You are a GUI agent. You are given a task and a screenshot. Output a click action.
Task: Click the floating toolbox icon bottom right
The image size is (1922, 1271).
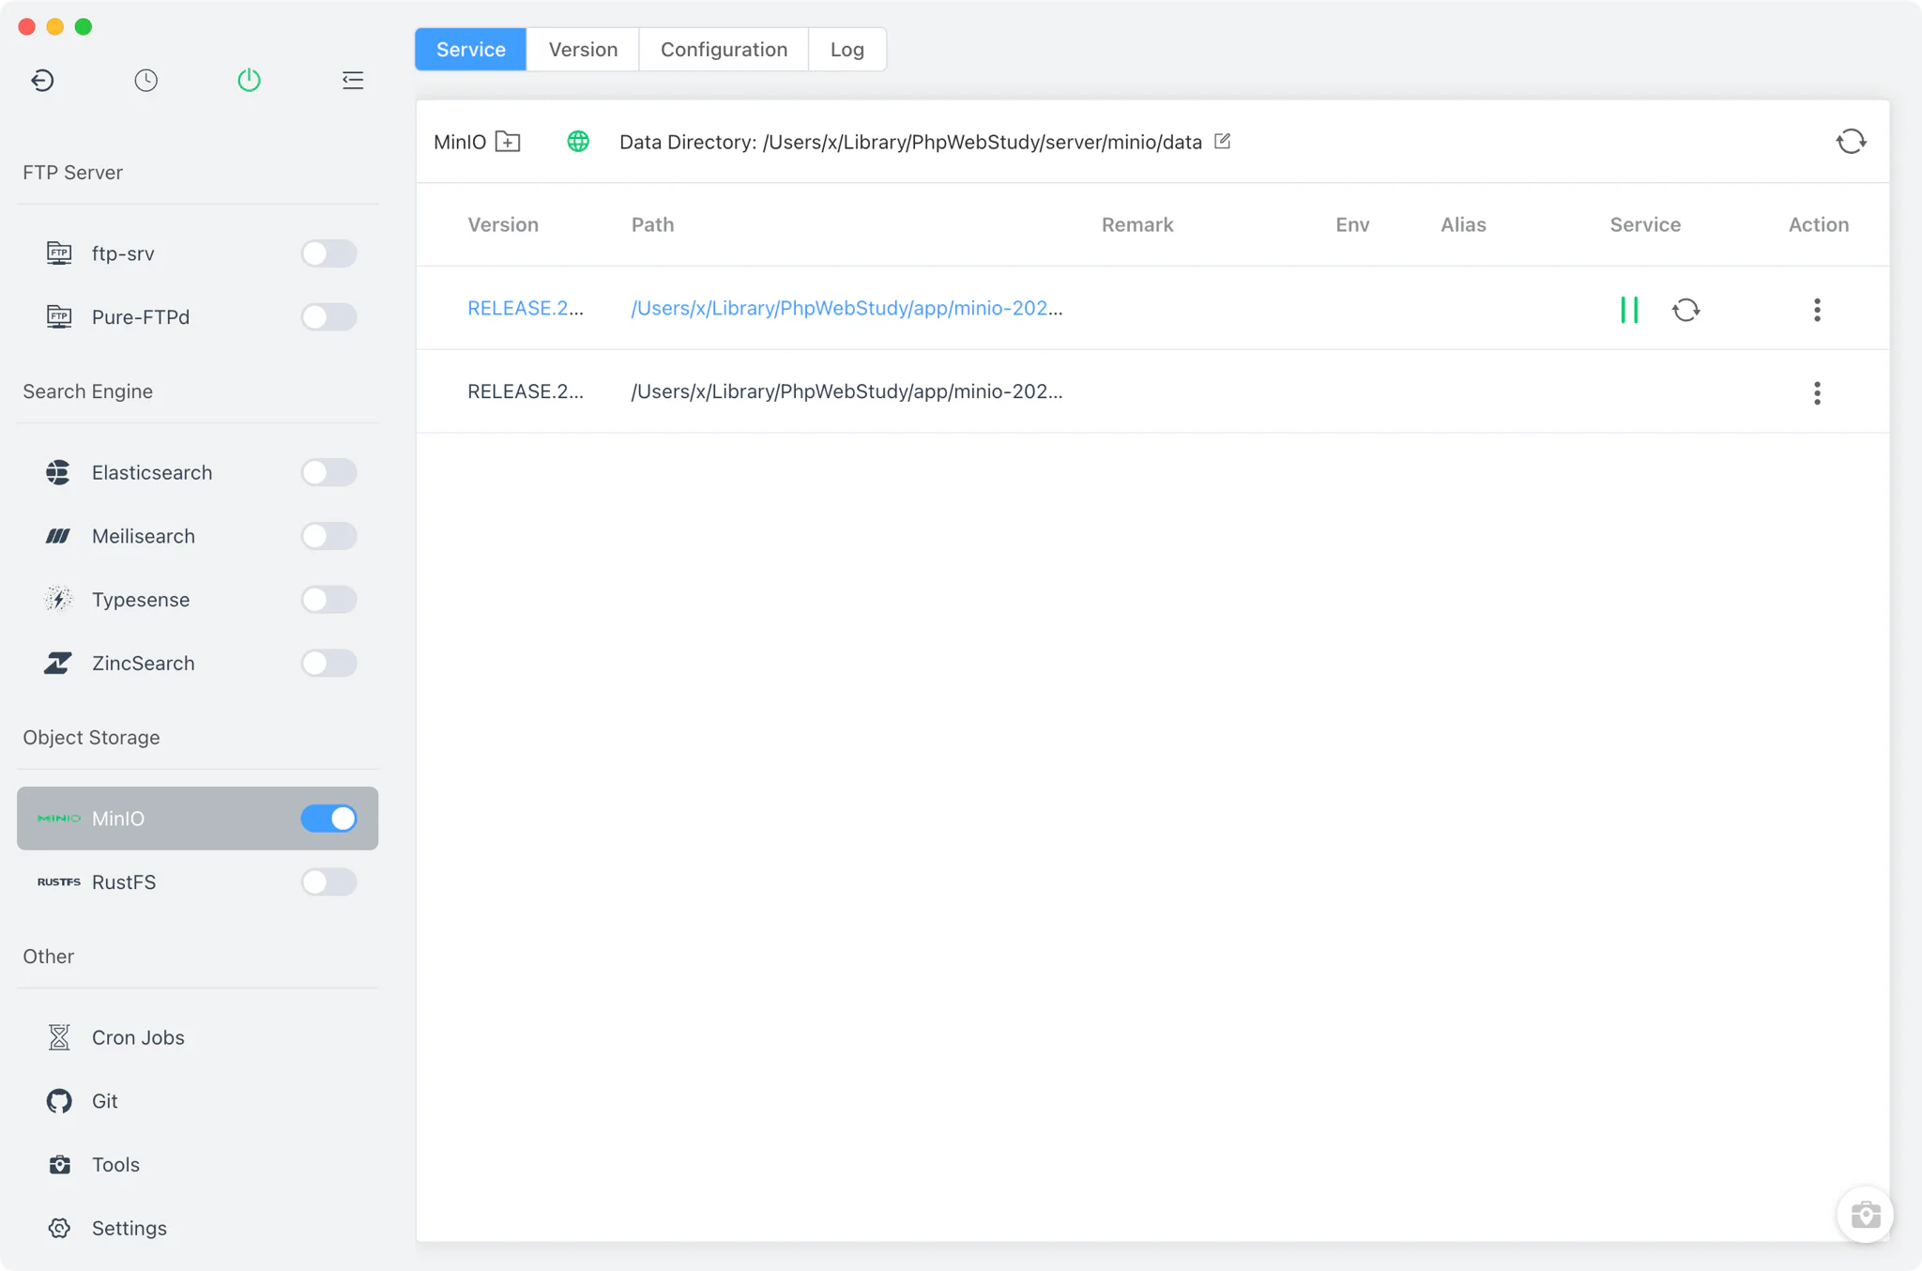(1865, 1215)
